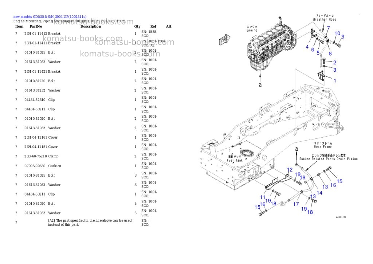The width and height of the screenshot is (373, 264).
Task: Click the 'SN: 1001-1584' reference cell
Action: click(153, 41)
